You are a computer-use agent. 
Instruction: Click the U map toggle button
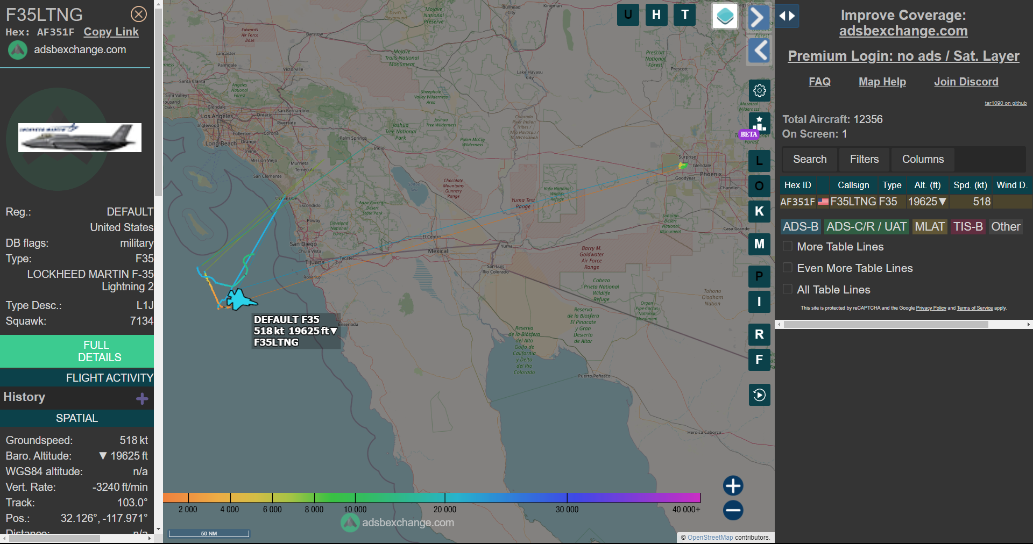pyautogui.click(x=628, y=15)
